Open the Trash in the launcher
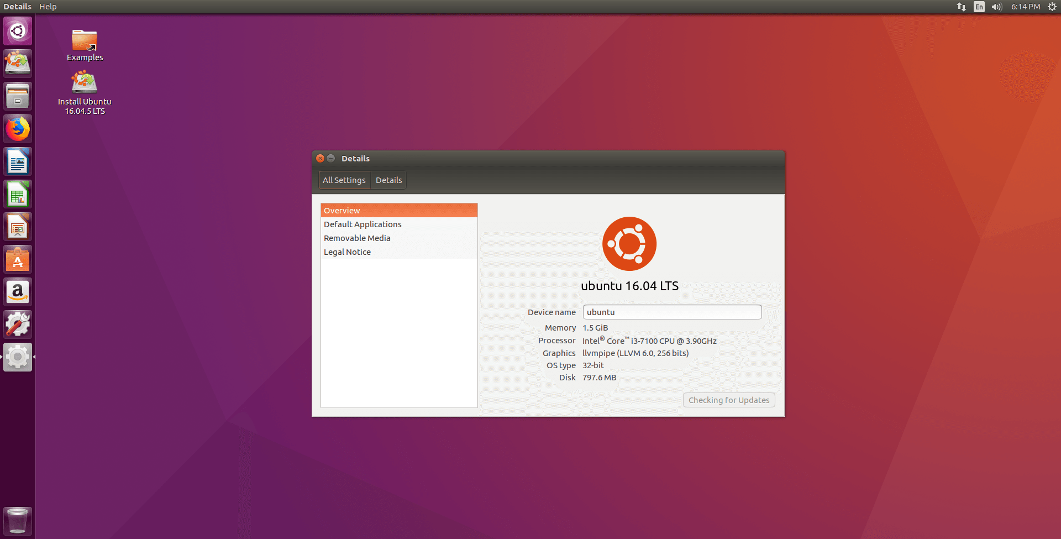This screenshot has height=539, width=1061. tap(18, 521)
